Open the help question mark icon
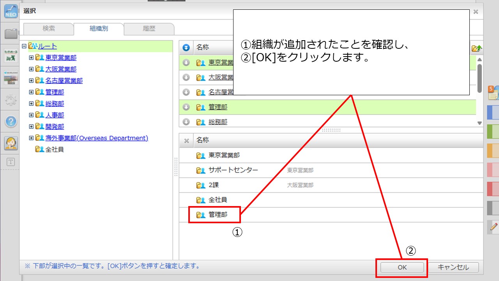This screenshot has height=281, width=499. click(11, 122)
